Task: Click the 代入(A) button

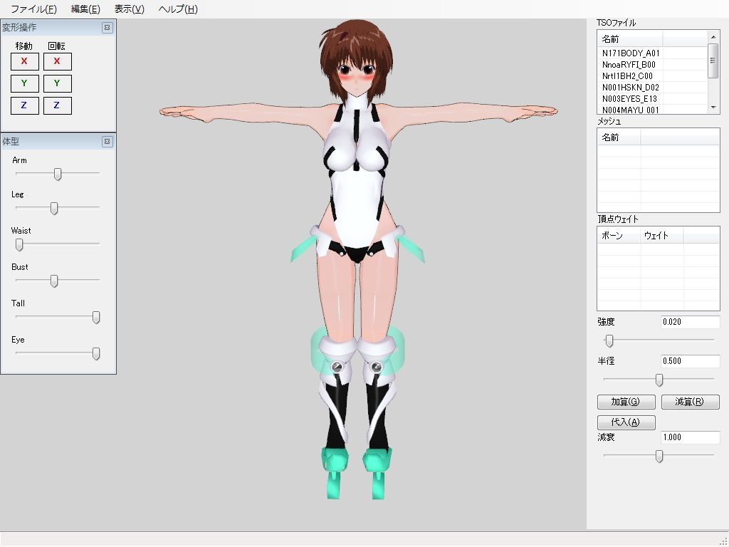Action: tap(626, 422)
